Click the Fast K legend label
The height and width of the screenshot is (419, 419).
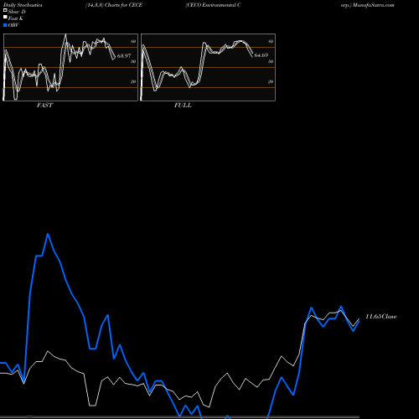tap(16, 18)
